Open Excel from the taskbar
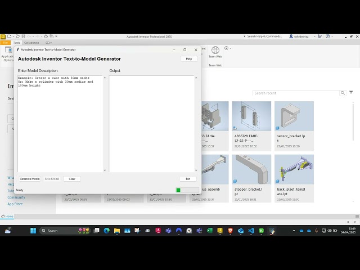Viewport: 360px width, 270px height. (210, 231)
